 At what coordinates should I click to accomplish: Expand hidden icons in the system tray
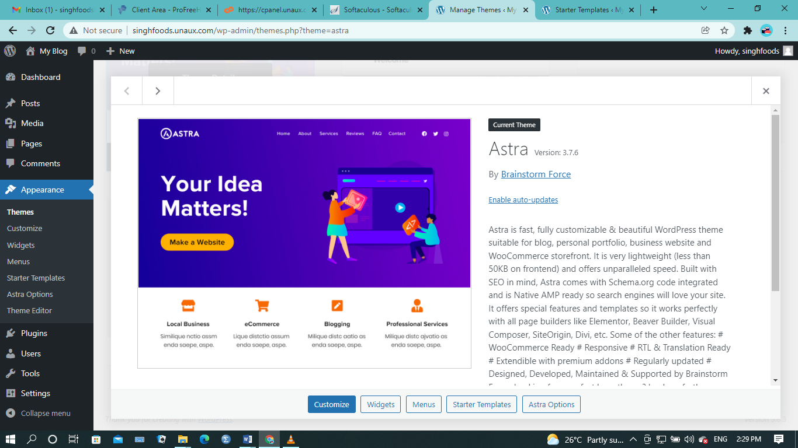tap(633, 439)
